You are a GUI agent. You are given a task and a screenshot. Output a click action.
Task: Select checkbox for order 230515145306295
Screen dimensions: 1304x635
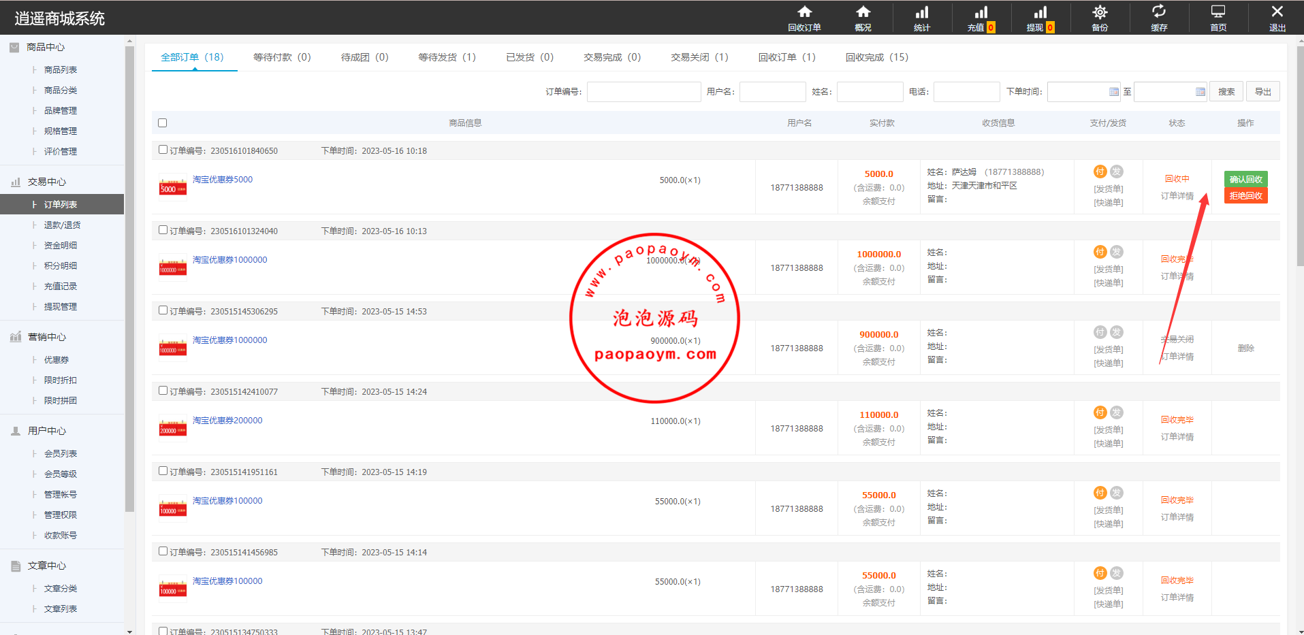pos(163,310)
